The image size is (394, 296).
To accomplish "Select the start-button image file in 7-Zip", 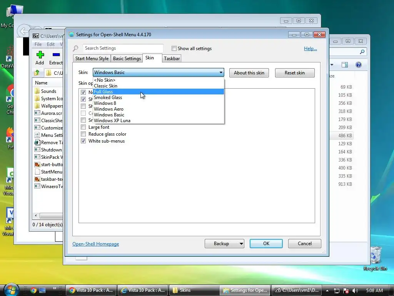I will (x=49, y=164).
